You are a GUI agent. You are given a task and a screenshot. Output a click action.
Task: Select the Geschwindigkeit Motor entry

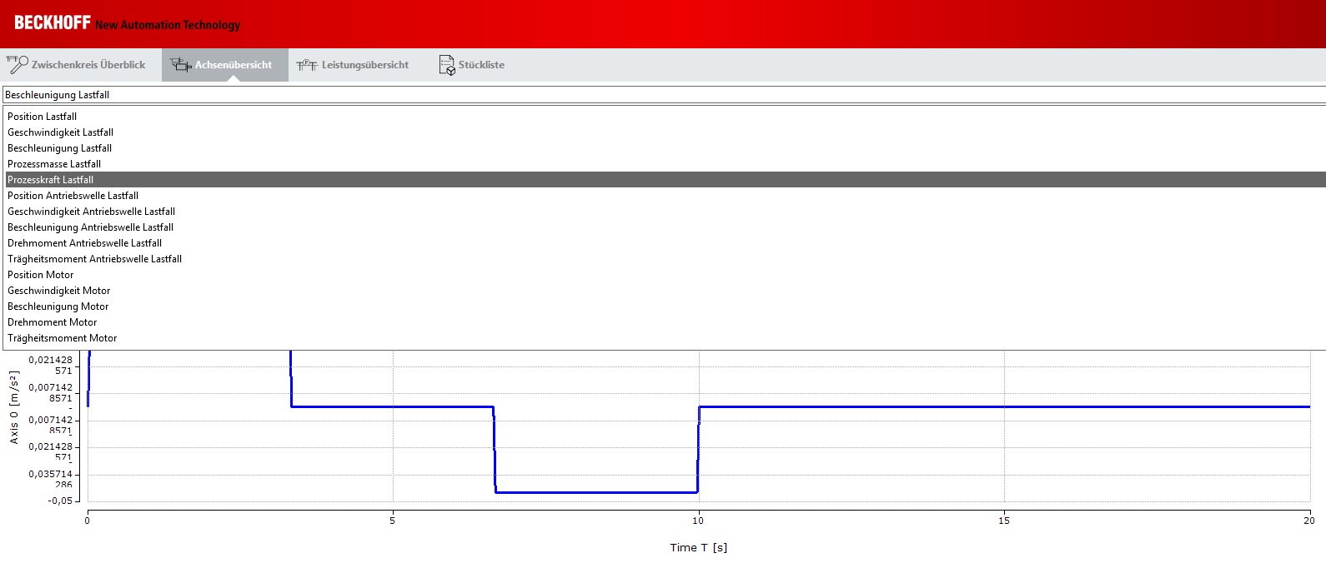666,291
